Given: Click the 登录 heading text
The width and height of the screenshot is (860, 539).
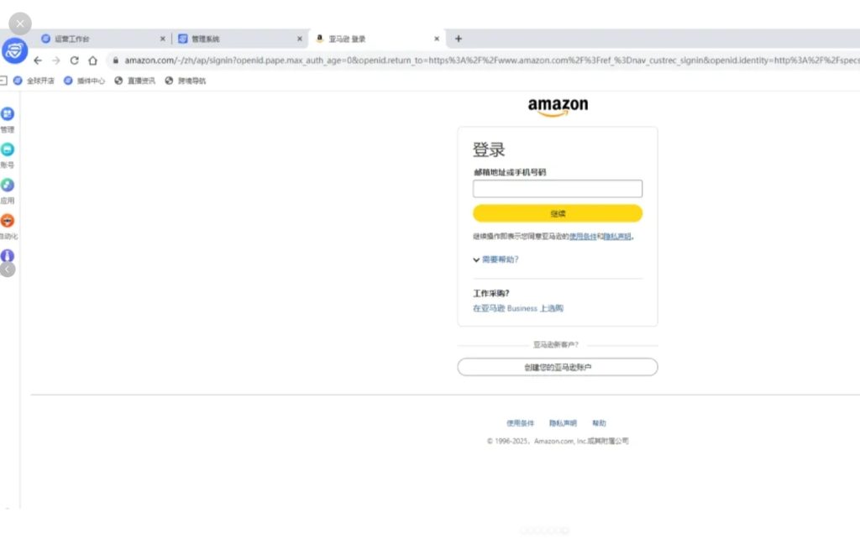Looking at the screenshot, I should (489, 149).
